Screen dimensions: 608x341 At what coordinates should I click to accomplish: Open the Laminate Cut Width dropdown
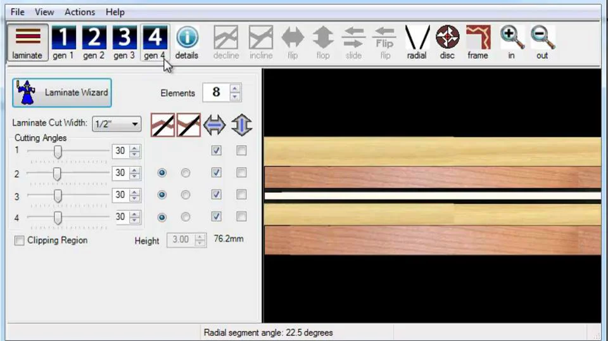point(117,124)
